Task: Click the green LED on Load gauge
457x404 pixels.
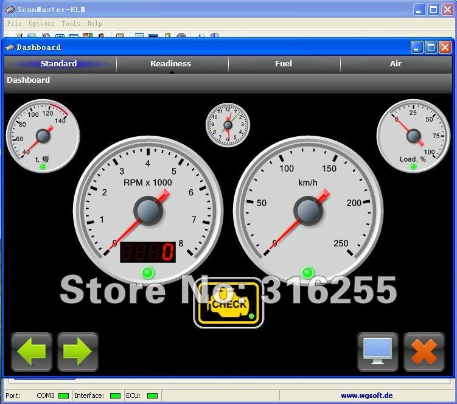Action: [413, 167]
